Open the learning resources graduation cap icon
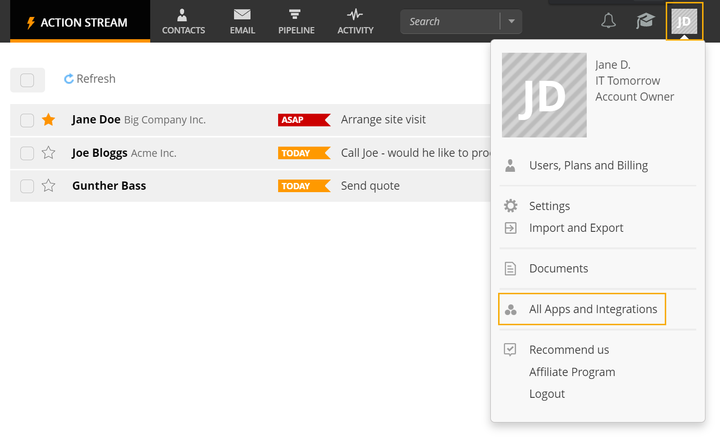Viewport: 720px width, 438px height. click(x=645, y=21)
